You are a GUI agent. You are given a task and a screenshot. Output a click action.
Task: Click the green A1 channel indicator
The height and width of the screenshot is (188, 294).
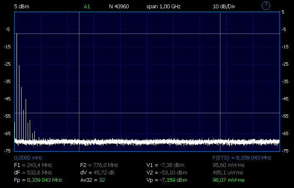[x=87, y=7]
